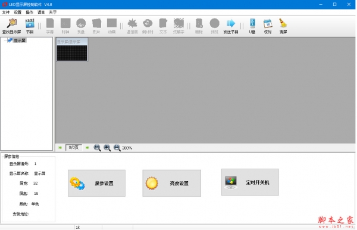
Task: Zoom out with minus magnifier
Action: tap(117, 148)
